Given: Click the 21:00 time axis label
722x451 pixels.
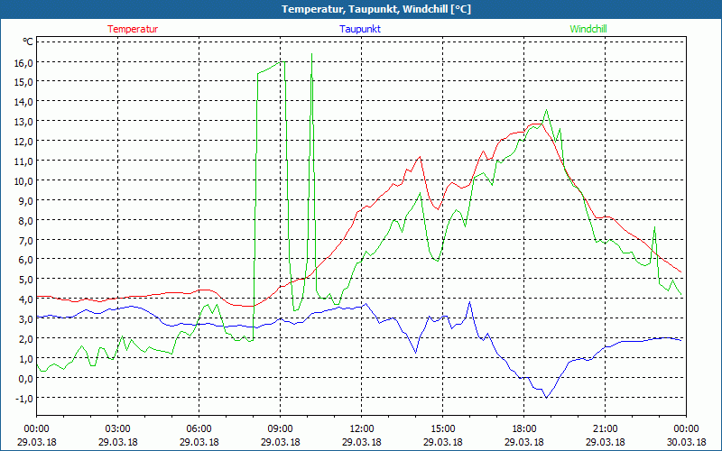Looking at the screenshot, I should pos(605,429).
